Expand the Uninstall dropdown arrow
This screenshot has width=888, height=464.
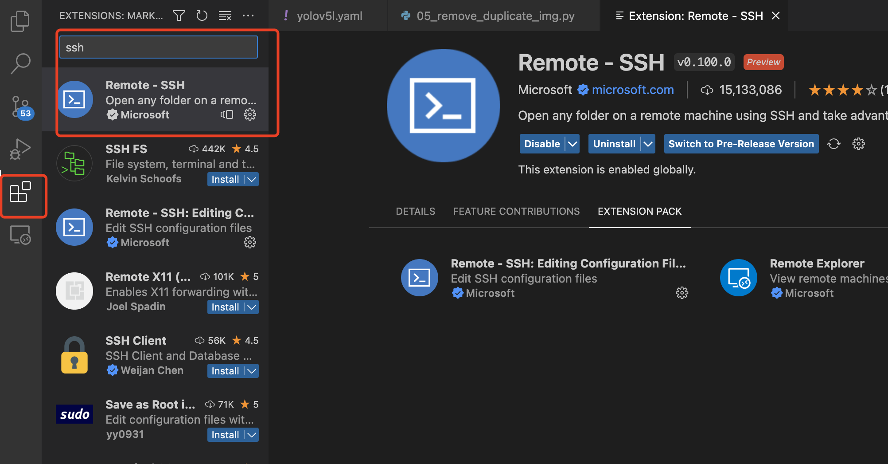(648, 144)
